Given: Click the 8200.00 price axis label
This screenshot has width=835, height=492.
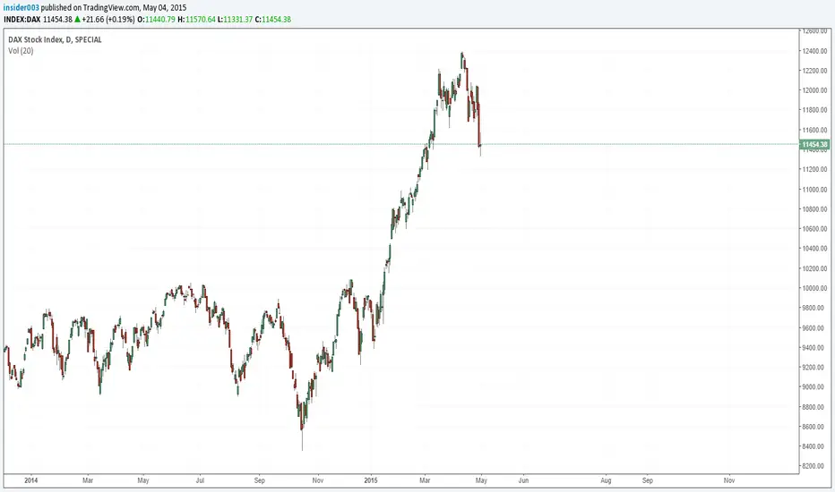Looking at the screenshot, I should point(815,466).
